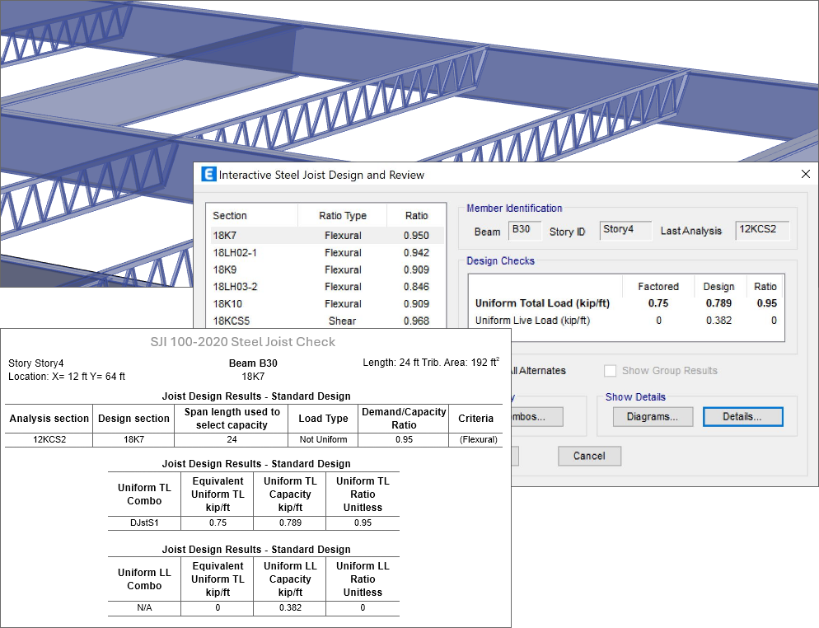Screen dimensions: 819x628
Task: Enable the Show Group Results checkbox
Action: (x=611, y=371)
